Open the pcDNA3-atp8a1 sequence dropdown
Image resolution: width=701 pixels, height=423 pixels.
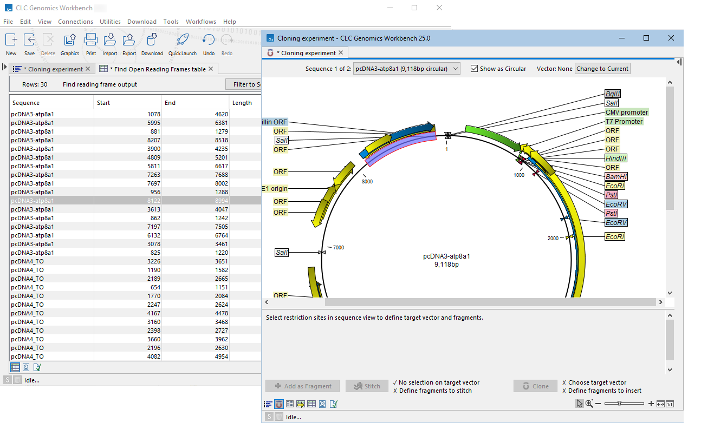(406, 68)
